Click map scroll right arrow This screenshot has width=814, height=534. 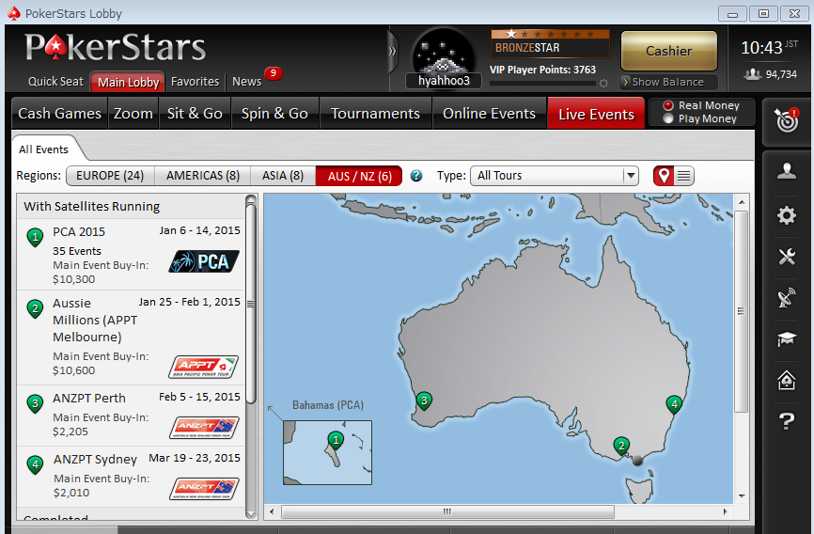tap(726, 511)
